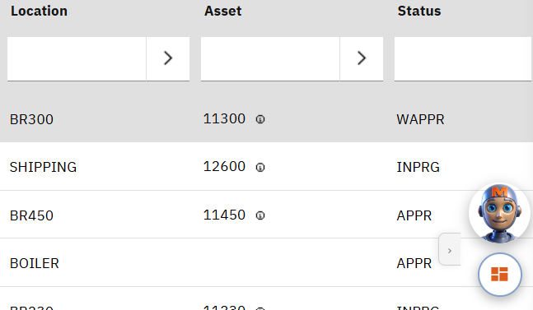Focus the Asset filter text field

(270, 58)
